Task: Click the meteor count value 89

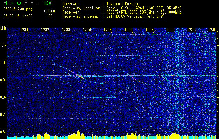Action: coord(50,16)
